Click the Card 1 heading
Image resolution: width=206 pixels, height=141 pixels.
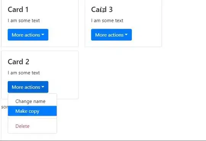18,10
